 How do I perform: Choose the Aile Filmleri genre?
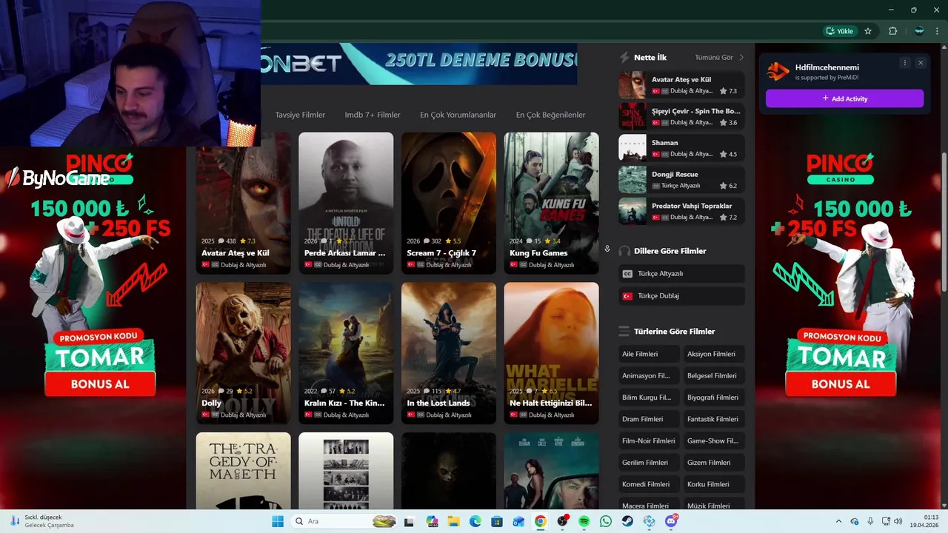(649, 354)
